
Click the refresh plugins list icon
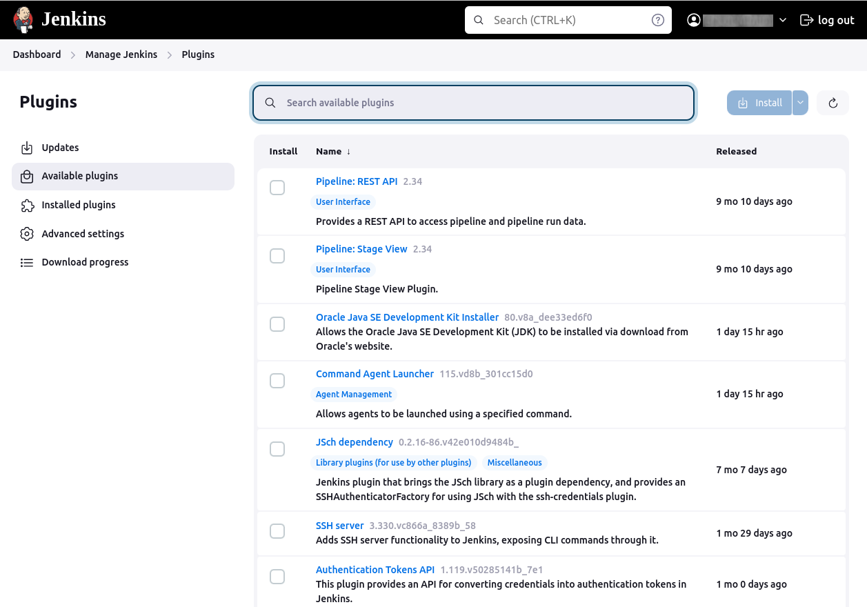click(833, 103)
